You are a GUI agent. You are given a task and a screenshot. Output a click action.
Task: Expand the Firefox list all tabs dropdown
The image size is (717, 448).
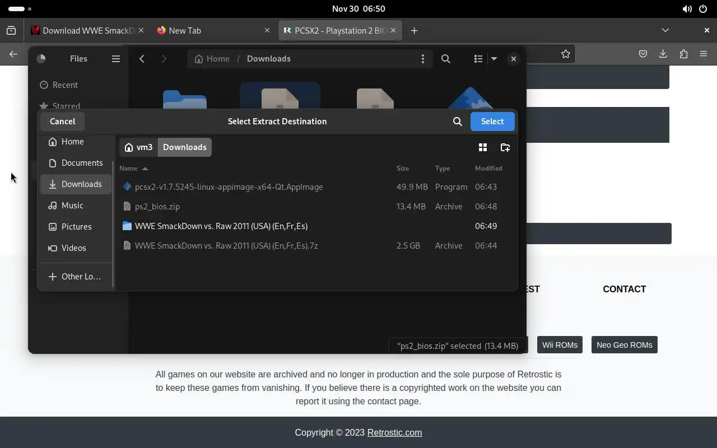click(665, 30)
